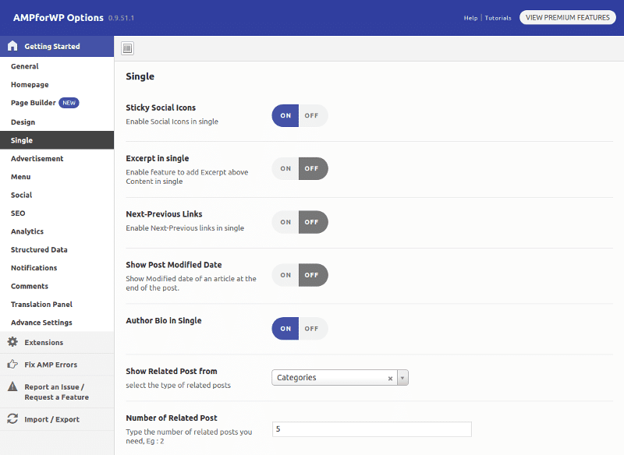The image size is (624, 455).
Task: Open Report an Issue / Request a Feature
Action: pyautogui.click(x=57, y=392)
